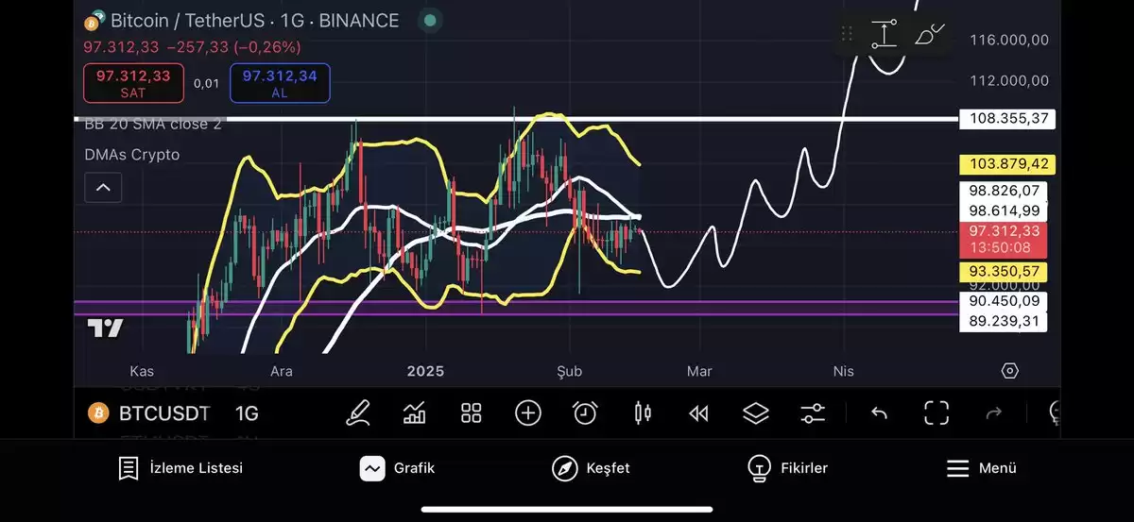Open the object tree layers icon
This screenshot has width=1134, height=522.
pos(755,413)
